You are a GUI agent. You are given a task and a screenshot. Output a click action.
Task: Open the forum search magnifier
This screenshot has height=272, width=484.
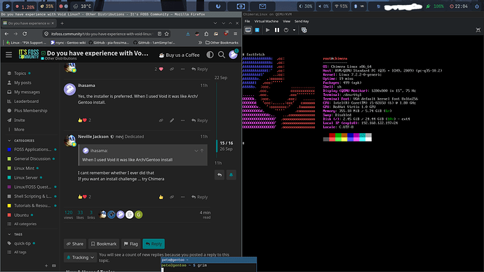coord(222,55)
